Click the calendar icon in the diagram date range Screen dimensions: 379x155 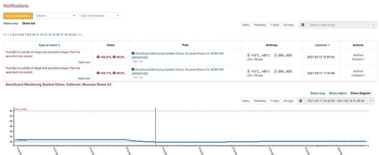301,101
